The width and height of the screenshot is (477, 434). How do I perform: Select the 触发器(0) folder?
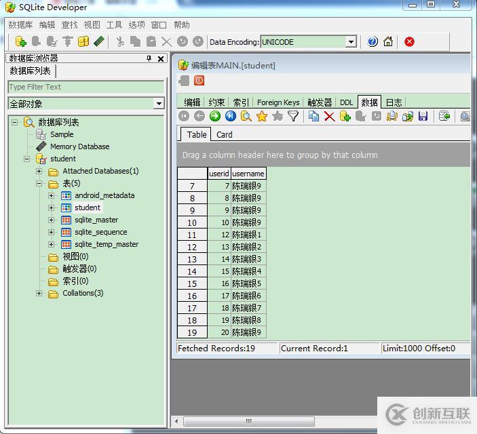(x=79, y=269)
